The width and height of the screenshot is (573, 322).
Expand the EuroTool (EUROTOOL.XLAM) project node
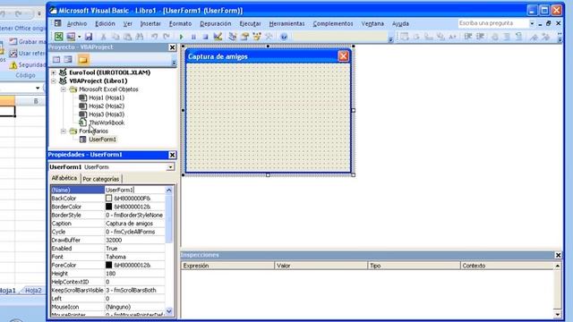point(54,72)
